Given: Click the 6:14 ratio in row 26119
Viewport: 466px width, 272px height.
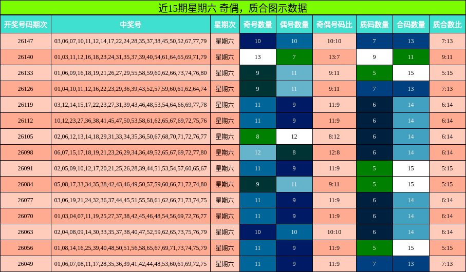Looking at the screenshot, I should coord(448,105).
